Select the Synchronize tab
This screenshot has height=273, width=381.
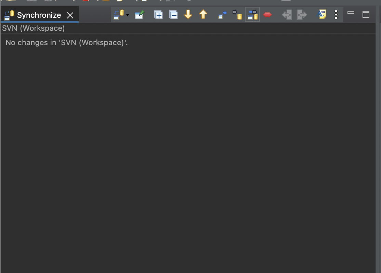39,15
